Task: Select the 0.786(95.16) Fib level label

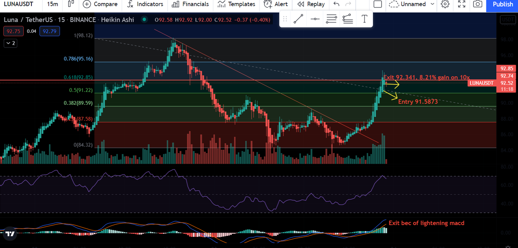Action: coord(78,59)
